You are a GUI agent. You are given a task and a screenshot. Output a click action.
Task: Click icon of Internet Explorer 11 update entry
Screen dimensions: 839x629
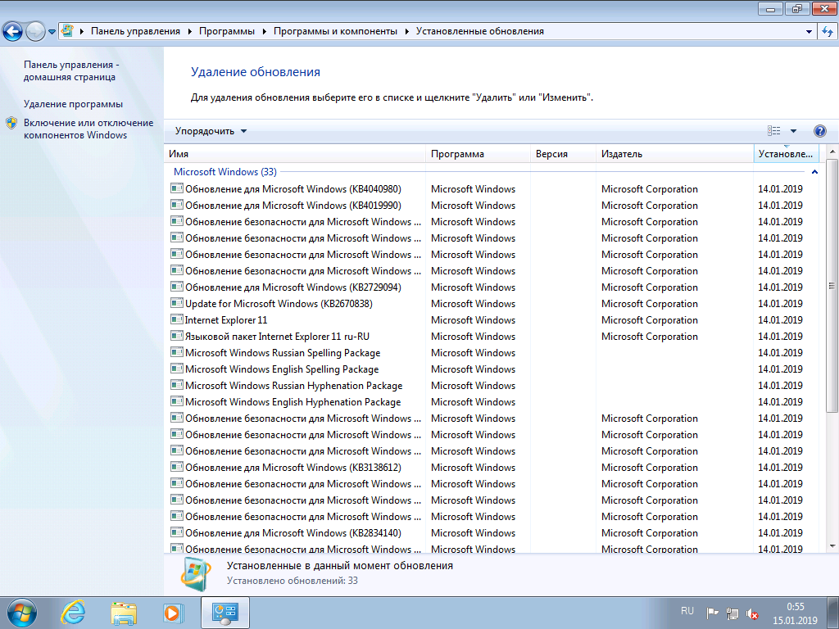point(177,319)
